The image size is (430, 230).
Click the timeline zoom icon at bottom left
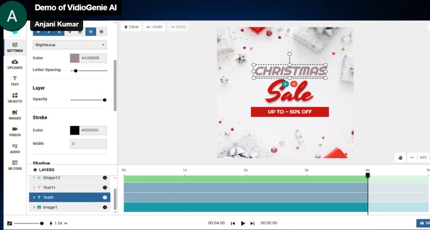[9, 223]
